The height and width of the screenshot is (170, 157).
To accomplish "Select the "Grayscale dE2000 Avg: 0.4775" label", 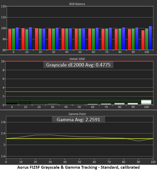I will point(78,65).
